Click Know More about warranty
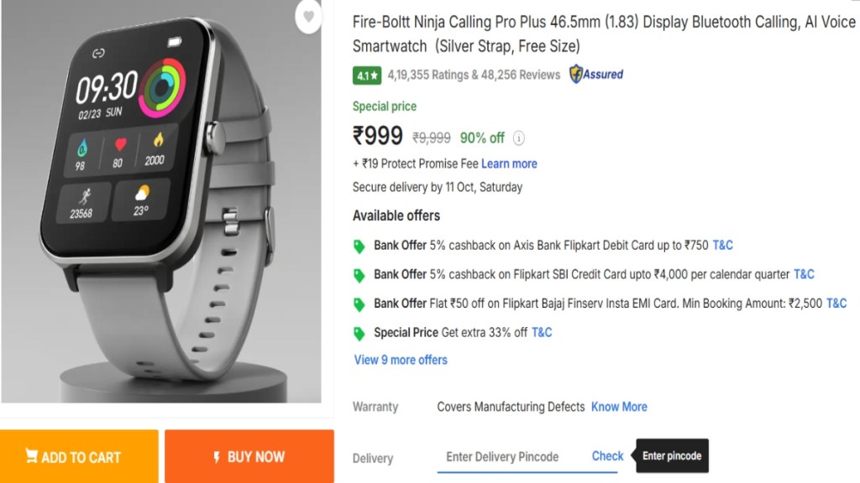The image size is (860, 483). (619, 407)
